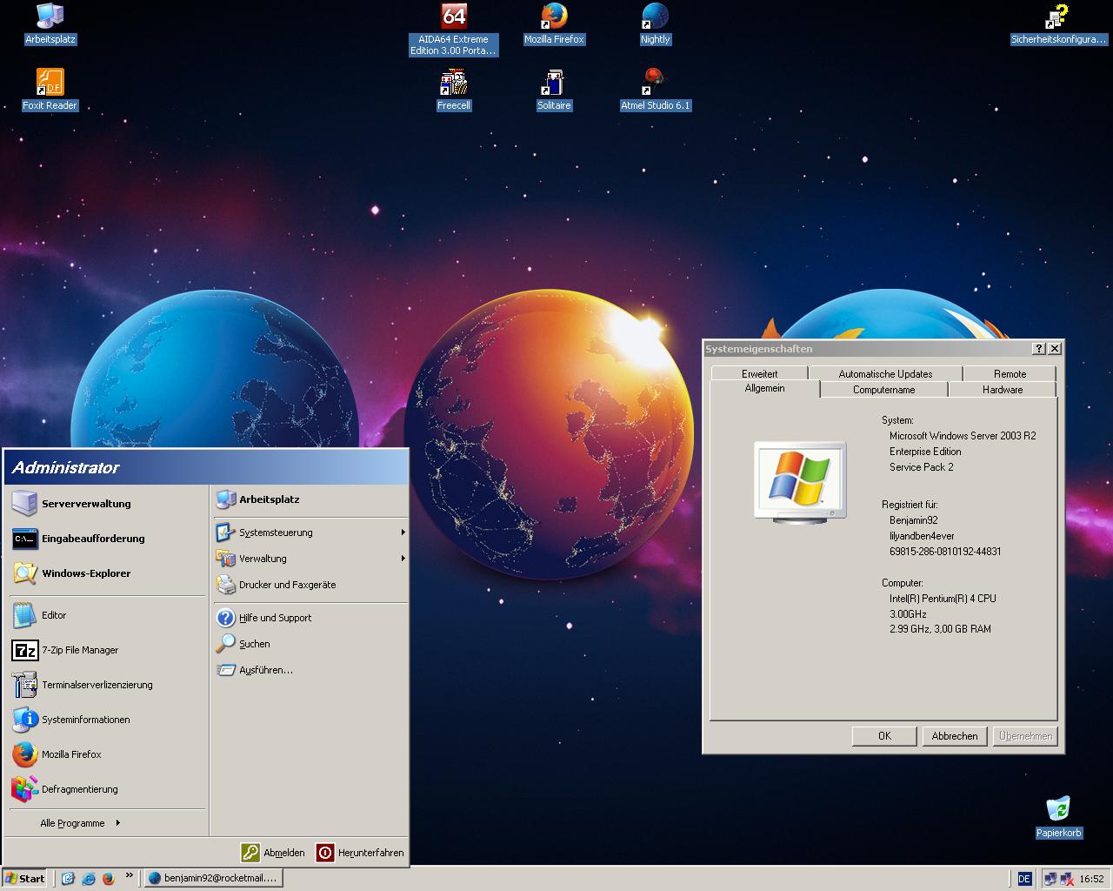
Task: Launch 7-Zip File Manager from Start menu
Action: 79,650
